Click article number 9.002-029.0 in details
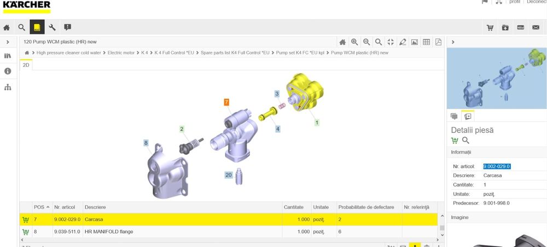The height and width of the screenshot is (247, 547). [x=497, y=167]
